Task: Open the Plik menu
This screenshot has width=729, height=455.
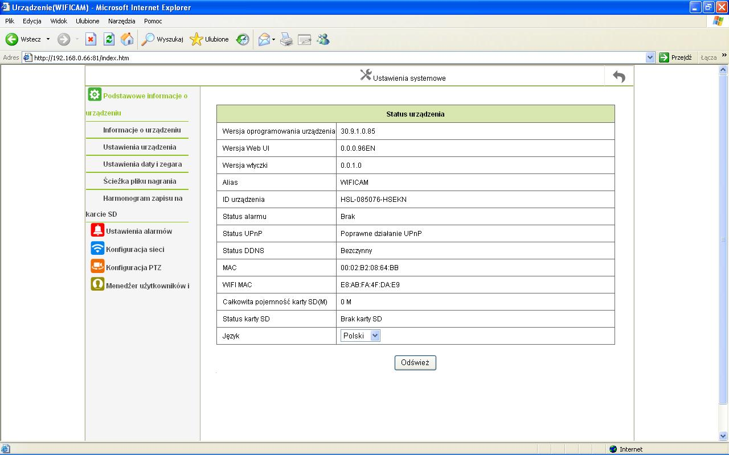Action: [10, 21]
